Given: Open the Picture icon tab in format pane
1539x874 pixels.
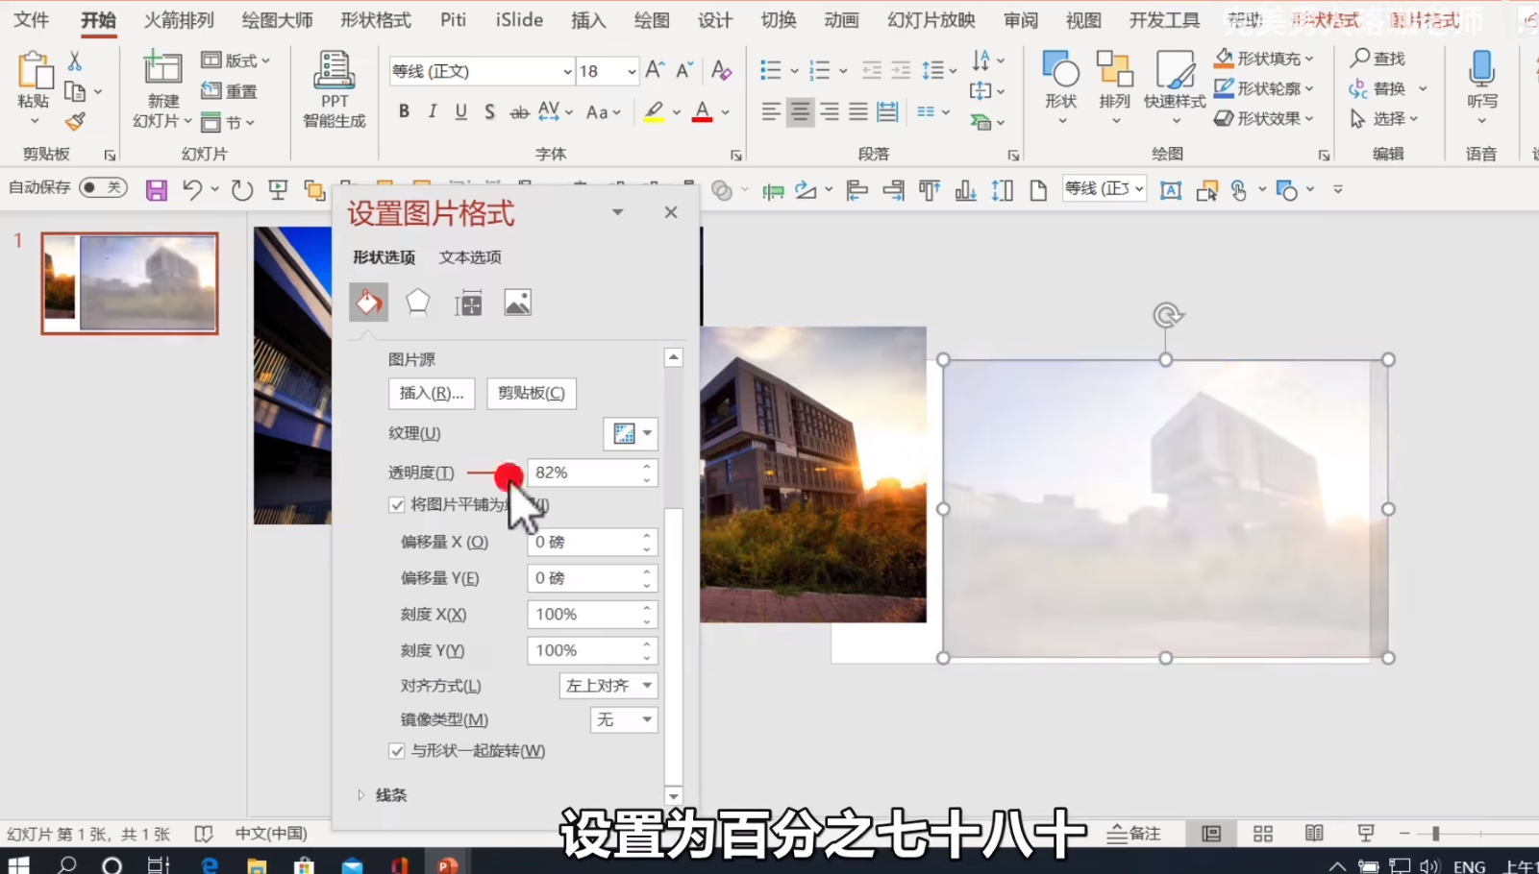Looking at the screenshot, I should [518, 303].
